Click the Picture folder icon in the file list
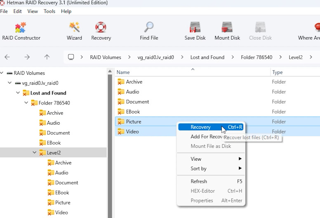320x218 pixels. 121,121
